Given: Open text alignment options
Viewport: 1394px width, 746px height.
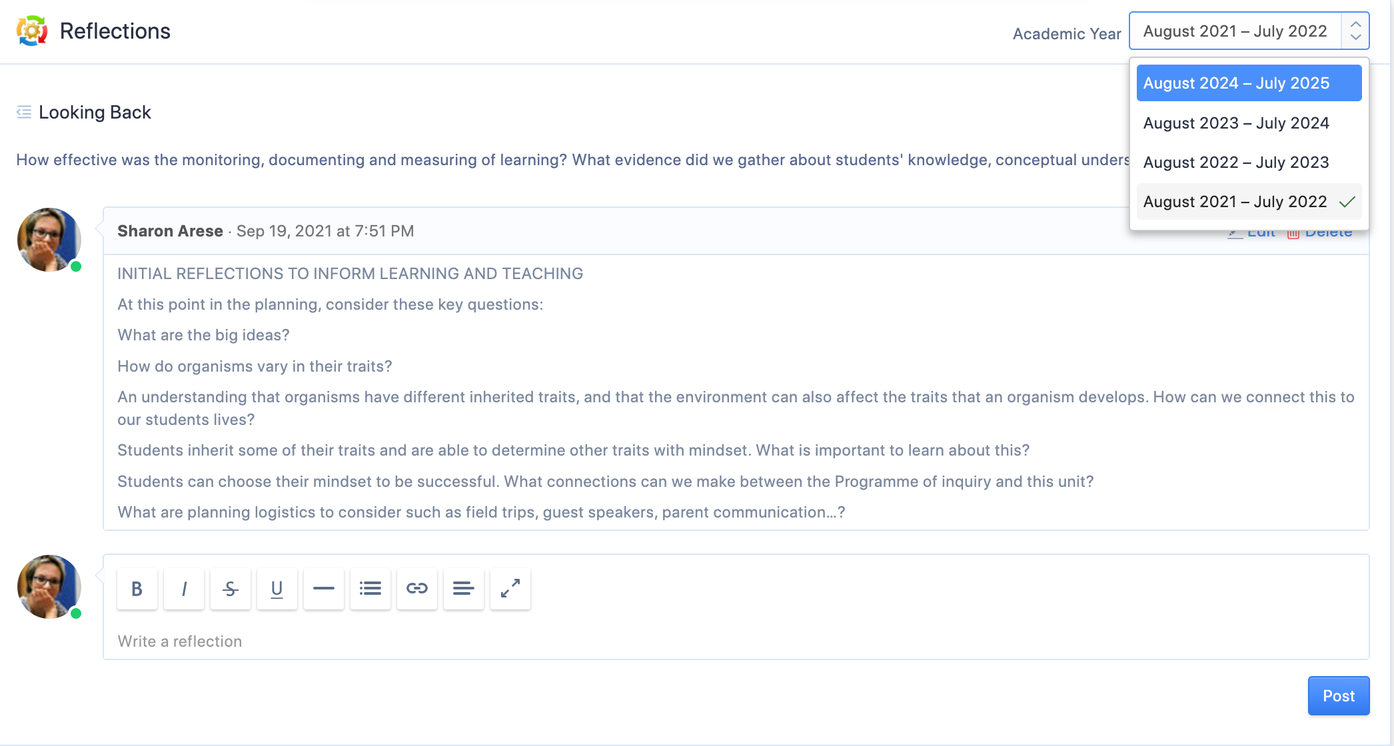Looking at the screenshot, I should point(463,588).
